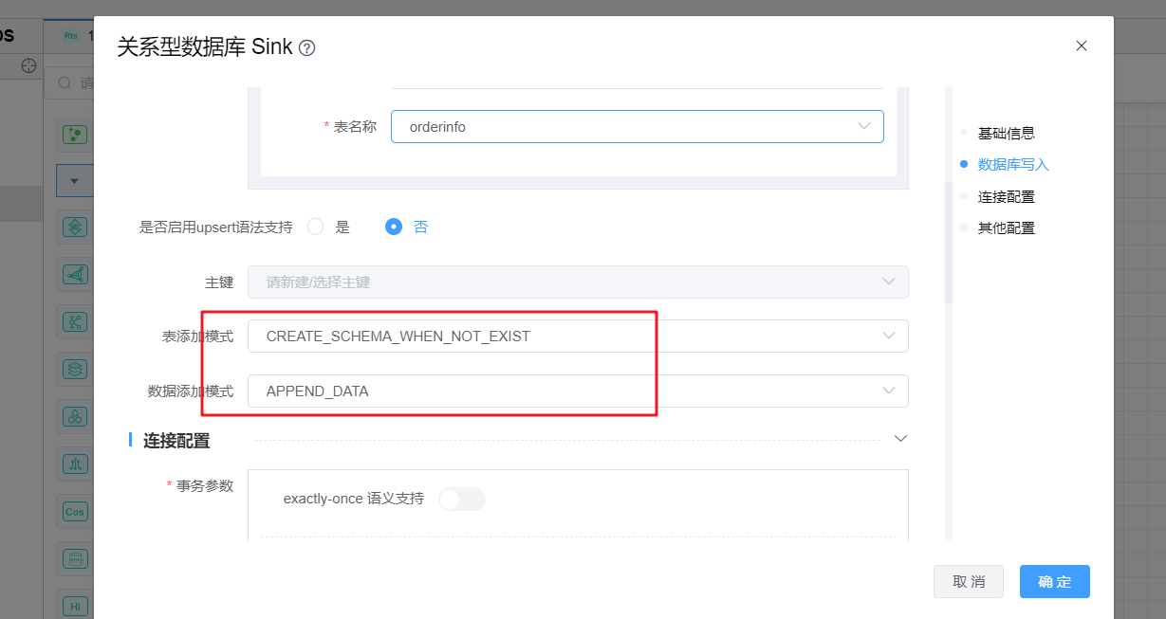The height and width of the screenshot is (619, 1166).
Task: Open the 表名称 orderinfo dropdown
Action: click(637, 127)
